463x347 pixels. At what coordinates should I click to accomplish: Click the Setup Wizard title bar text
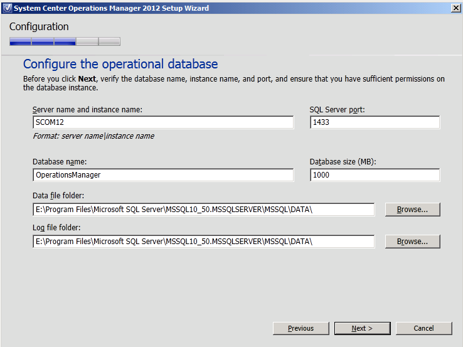[111, 8]
